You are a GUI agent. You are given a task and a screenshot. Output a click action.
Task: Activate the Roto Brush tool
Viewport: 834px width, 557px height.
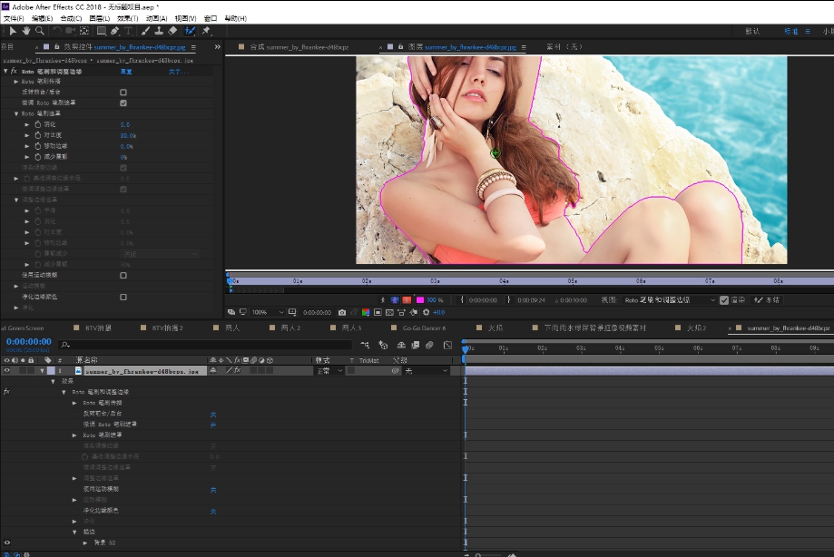tap(190, 31)
